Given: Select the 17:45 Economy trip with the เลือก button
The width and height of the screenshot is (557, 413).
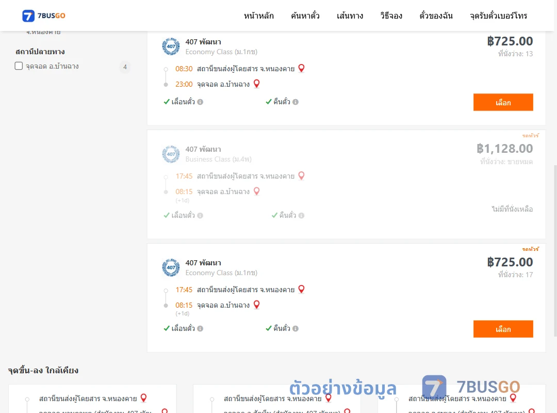Looking at the screenshot, I should (503, 329).
